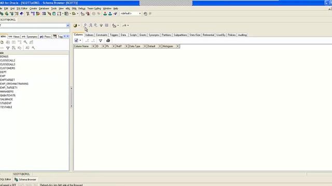Screen dimensions: 332x186
Task: Click the icon right of the default combo
Action: click(x=145, y=13)
